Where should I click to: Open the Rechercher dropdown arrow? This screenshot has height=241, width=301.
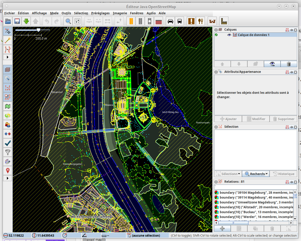[267, 174]
